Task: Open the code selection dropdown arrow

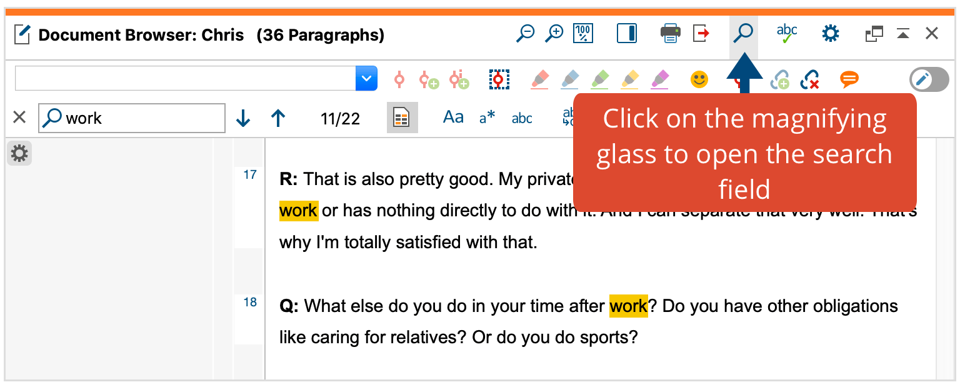Action: pos(366,79)
